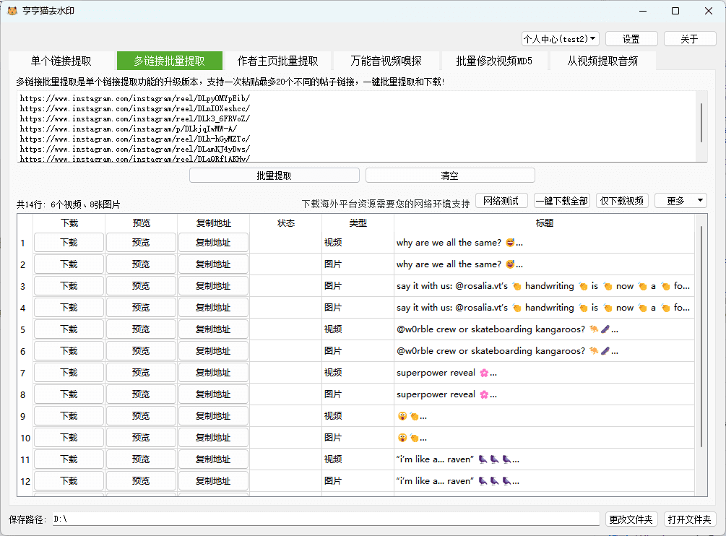This screenshot has height=536, width=726.
Task: Switch to the 从视频提取音频 tab
Action: tap(603, 61)
